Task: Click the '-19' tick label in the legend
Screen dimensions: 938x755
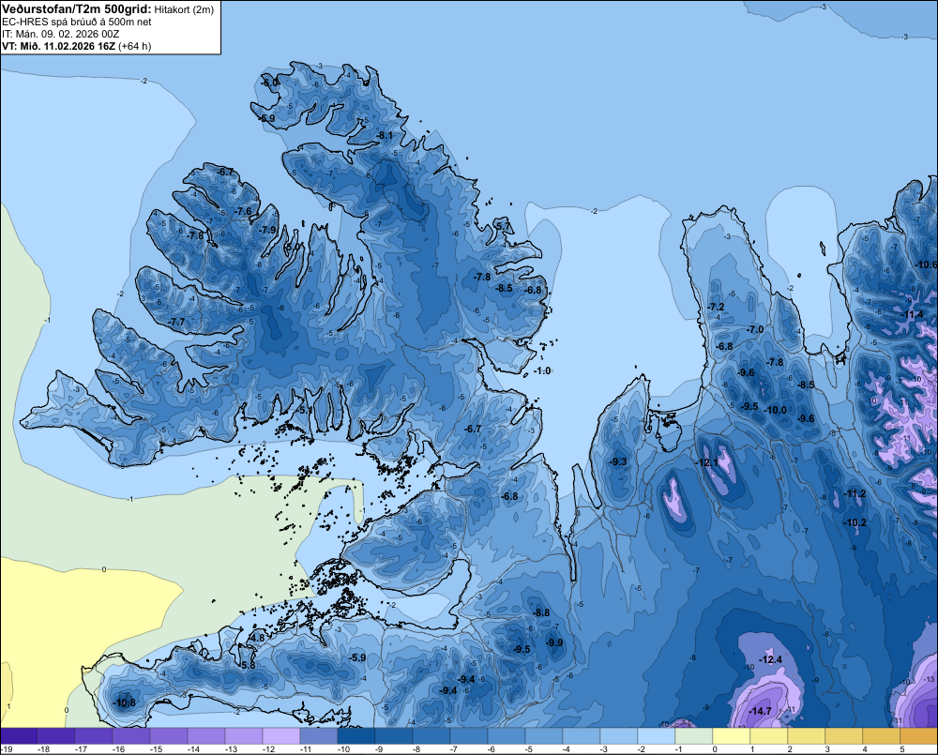Action: coord(6,749)
